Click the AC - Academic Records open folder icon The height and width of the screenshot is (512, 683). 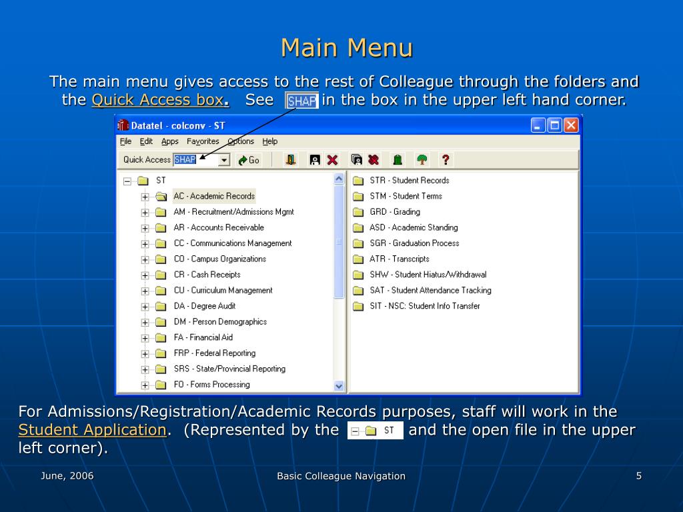tap(161, 197)
